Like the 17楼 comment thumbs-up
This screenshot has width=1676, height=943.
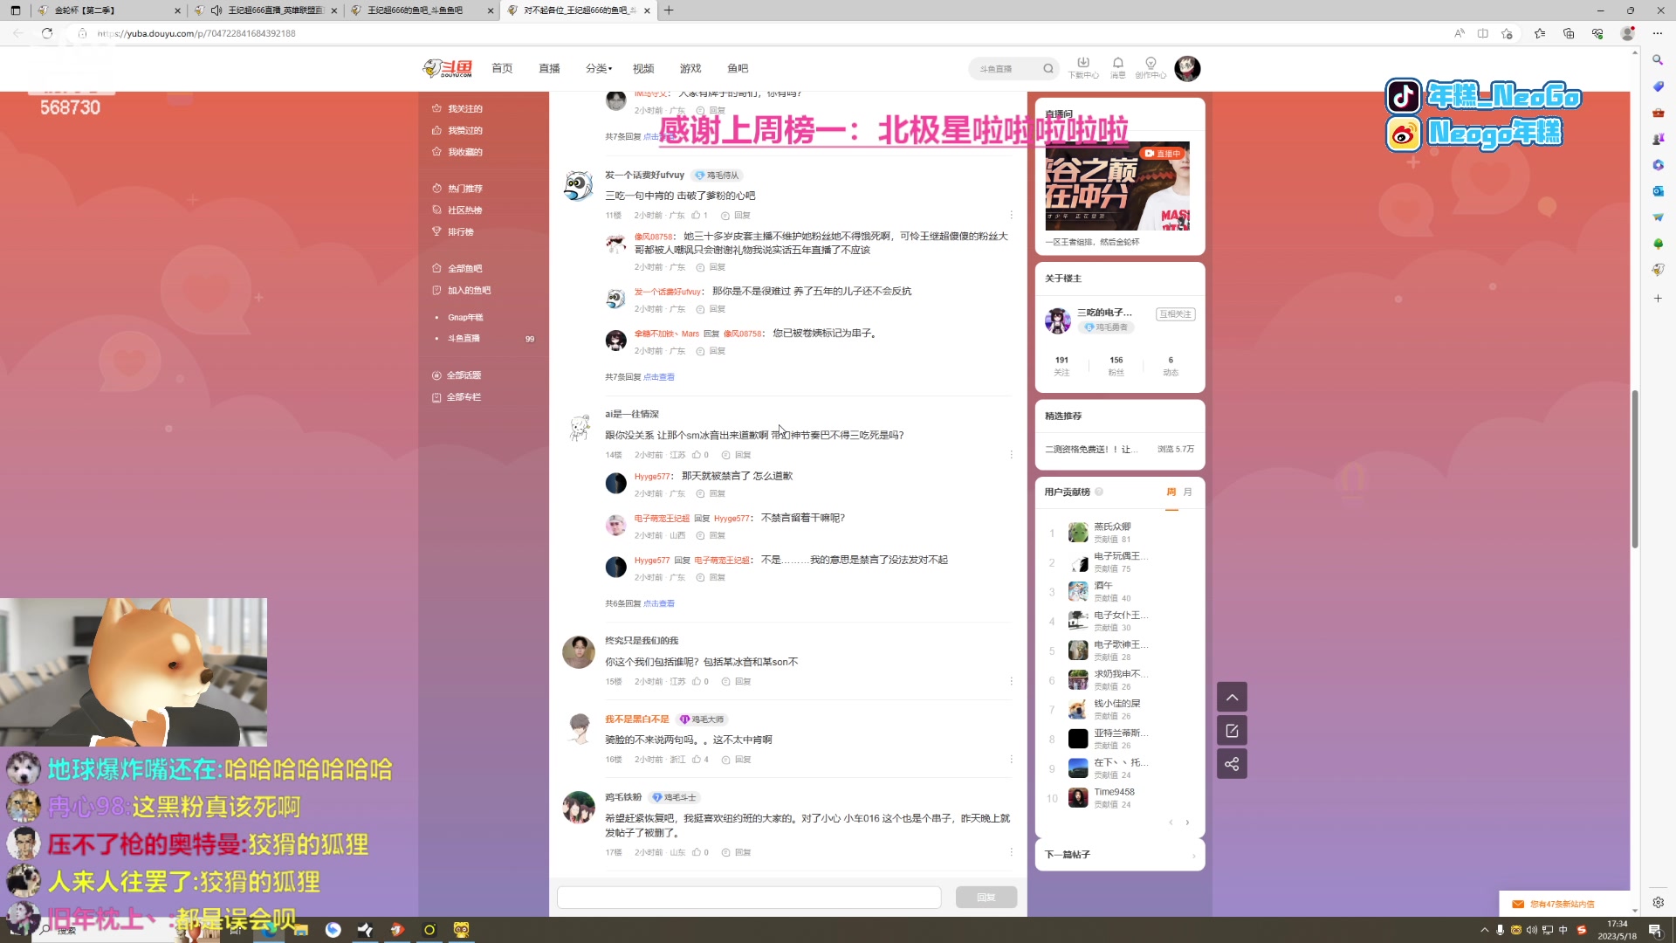[697, 852]
